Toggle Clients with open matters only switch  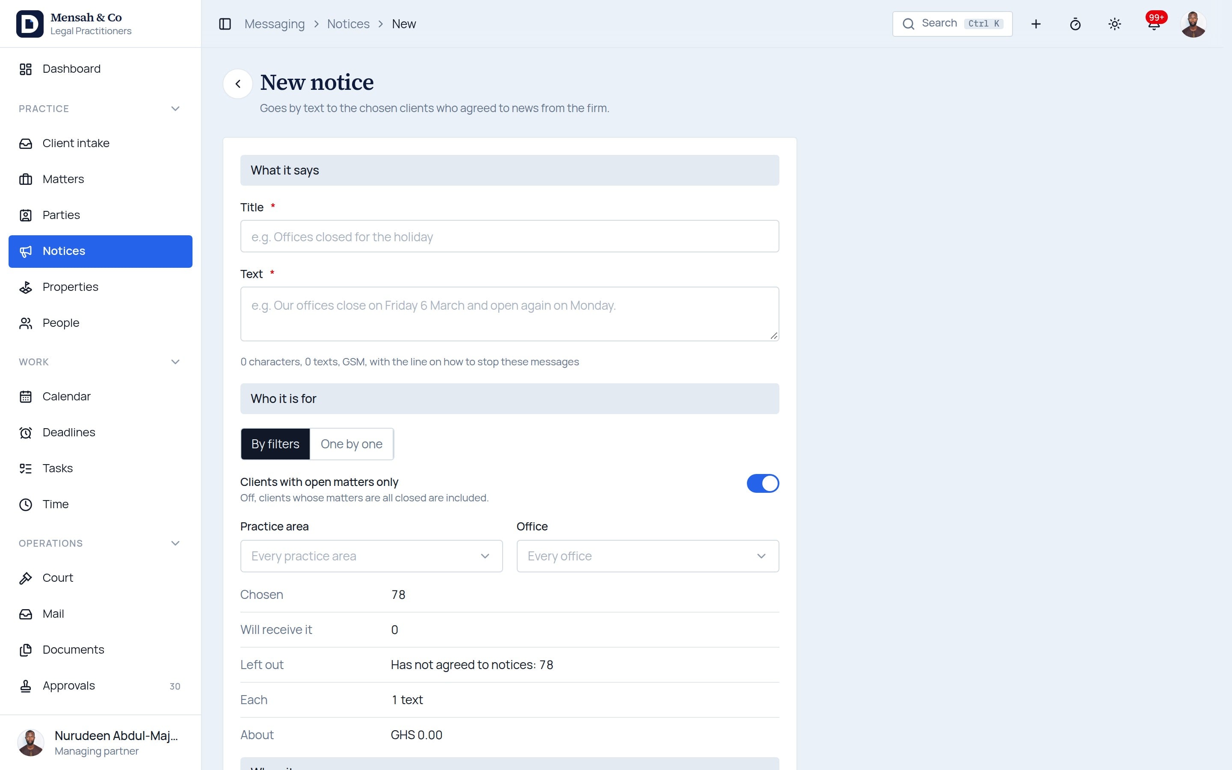coord(763,483)
